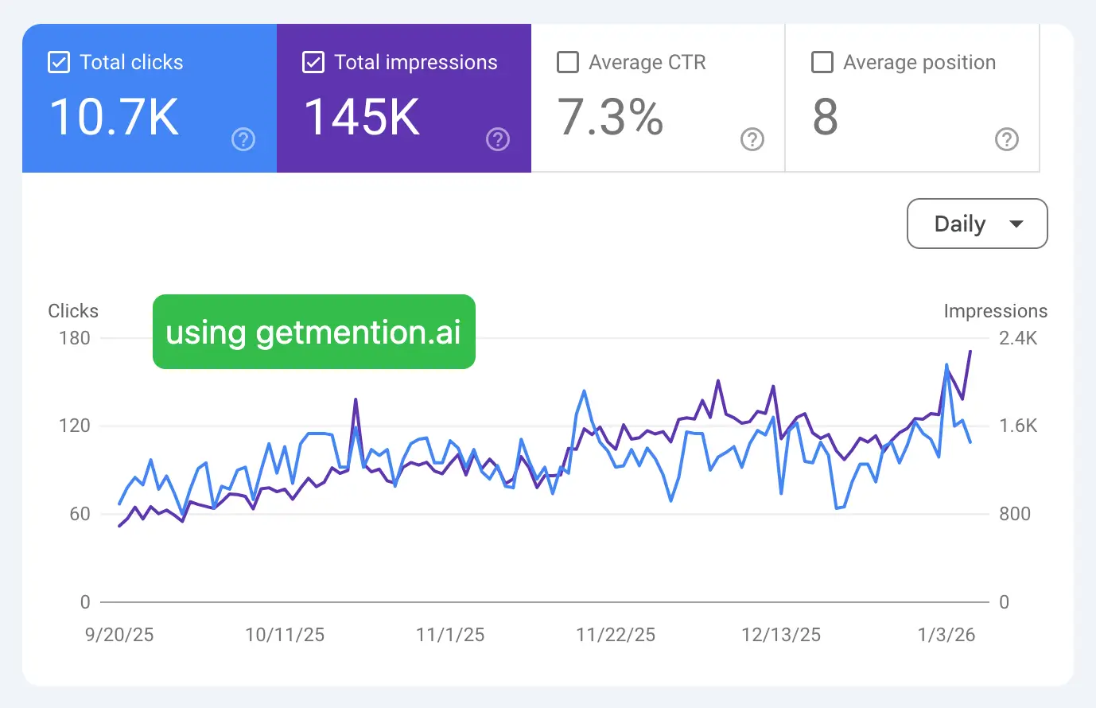Click the 180 mark on the Clicks axis
1096x708 pixels.
coord(74,338)
